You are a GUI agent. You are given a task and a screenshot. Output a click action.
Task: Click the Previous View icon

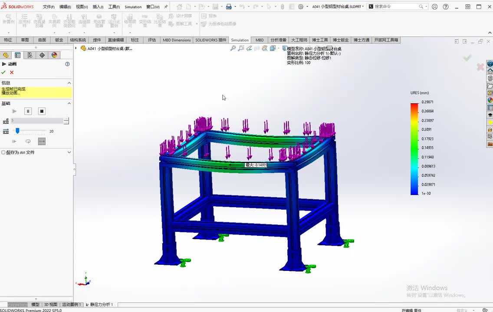pyautogui.click(x=249, y=48)
